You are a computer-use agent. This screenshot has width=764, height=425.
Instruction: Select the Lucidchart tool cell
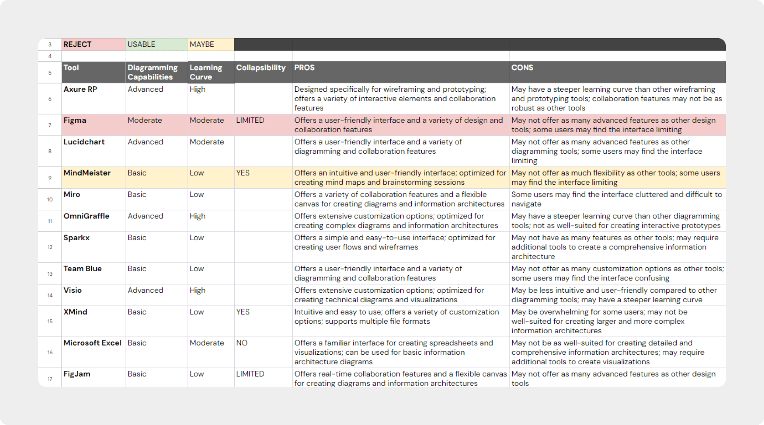[94, 151]
